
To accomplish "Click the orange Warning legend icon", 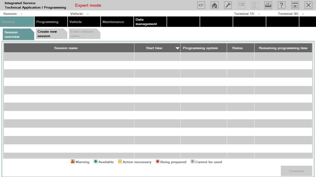I will pyautogui.click(x=73, y=162).
